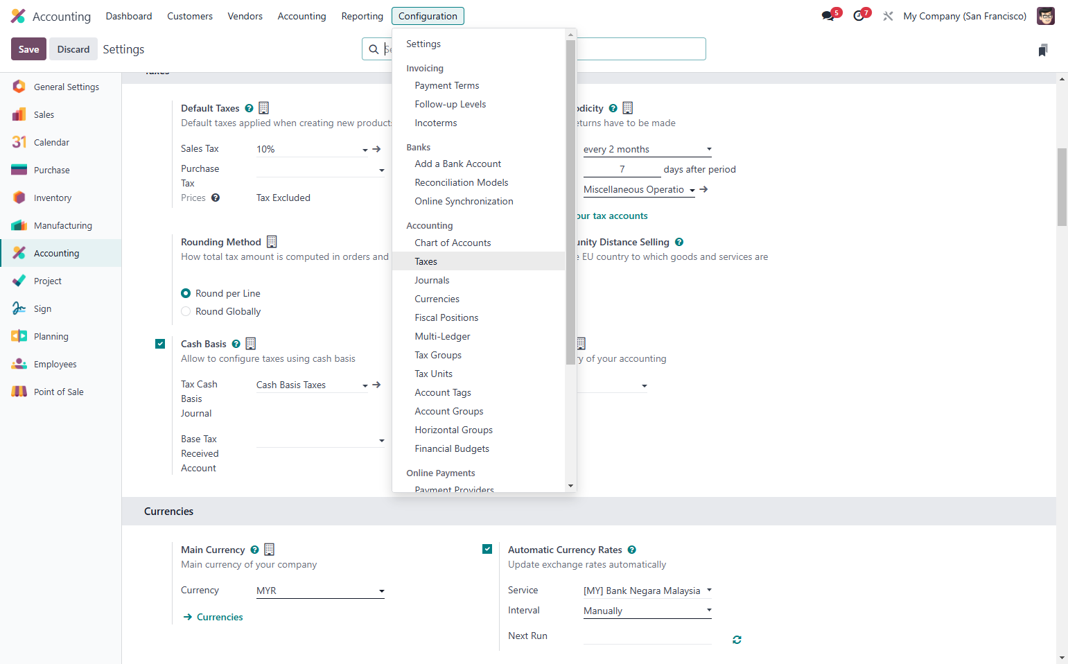Open the Purchase Tax dropdown
This screenshot has height=664, width=1068.
tap(320, 169)
